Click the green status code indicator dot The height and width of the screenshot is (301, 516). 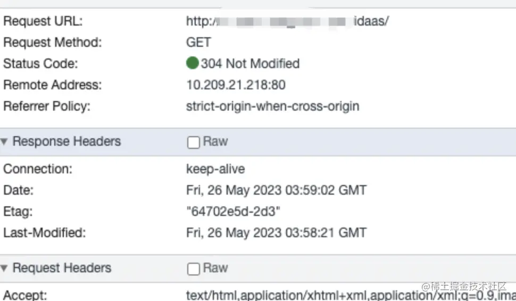click(x=192, y=63)
